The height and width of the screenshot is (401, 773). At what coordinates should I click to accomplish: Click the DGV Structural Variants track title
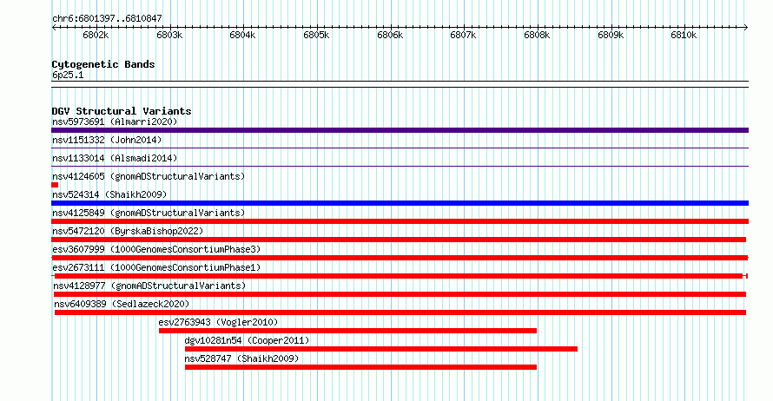122,111
